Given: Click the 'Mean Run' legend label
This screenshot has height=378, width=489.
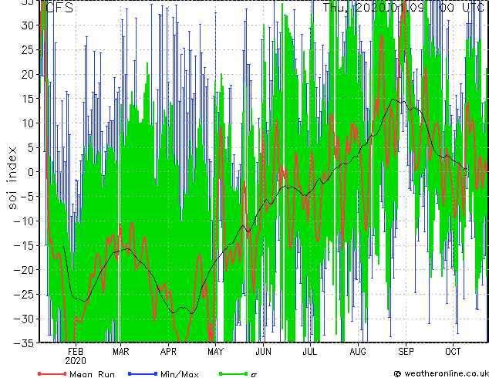Looking at the screenshot, I should click(92, 374).
